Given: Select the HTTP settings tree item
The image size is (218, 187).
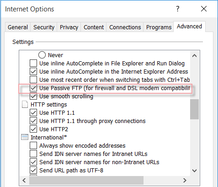Looking at the screenshot, I should (x=49, y=105).
